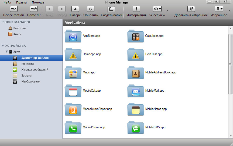
Task: Click the MobileMusicPlayer.app file name
Action: click(97, 109)
